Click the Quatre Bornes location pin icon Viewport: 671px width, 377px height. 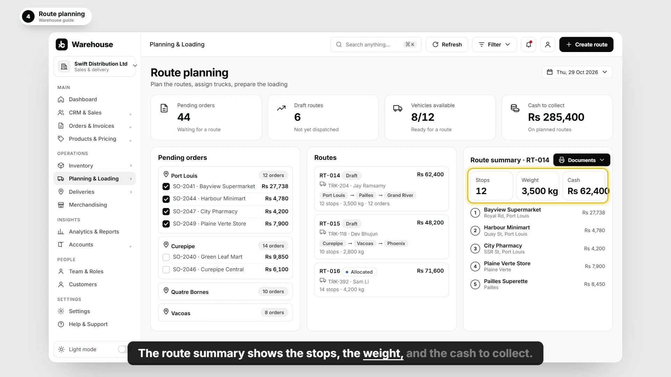166,290
